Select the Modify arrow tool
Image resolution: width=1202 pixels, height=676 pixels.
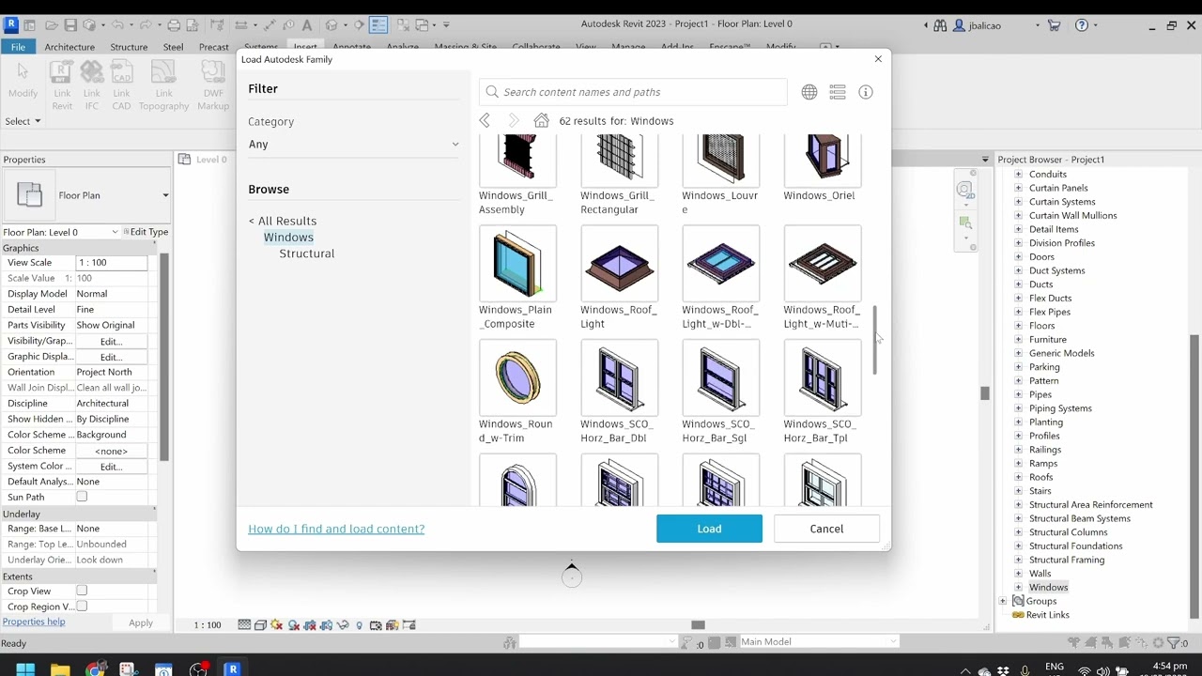pyautogui.click(x=23, y=81)
